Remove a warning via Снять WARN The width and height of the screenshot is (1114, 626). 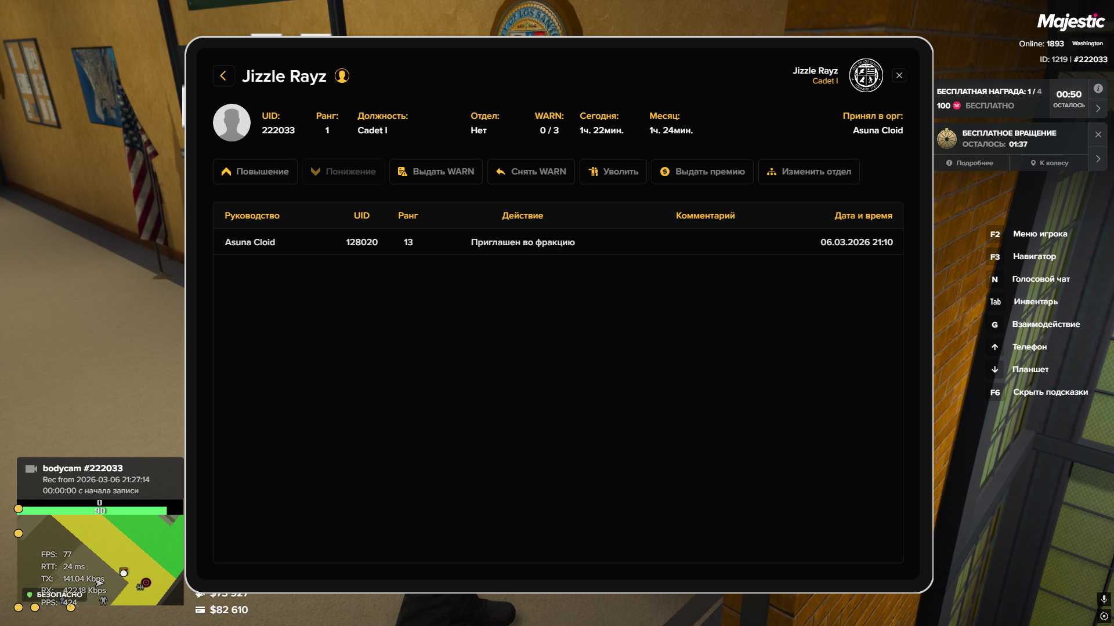tap(531, 172)
